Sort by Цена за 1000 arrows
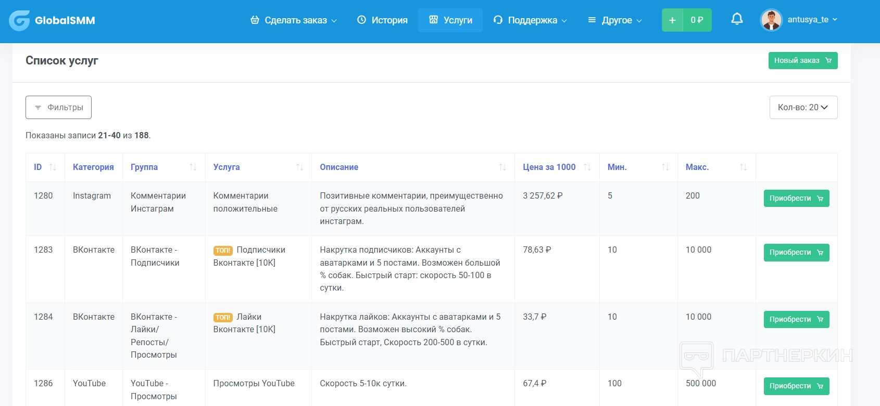 (x=587, y=167)
